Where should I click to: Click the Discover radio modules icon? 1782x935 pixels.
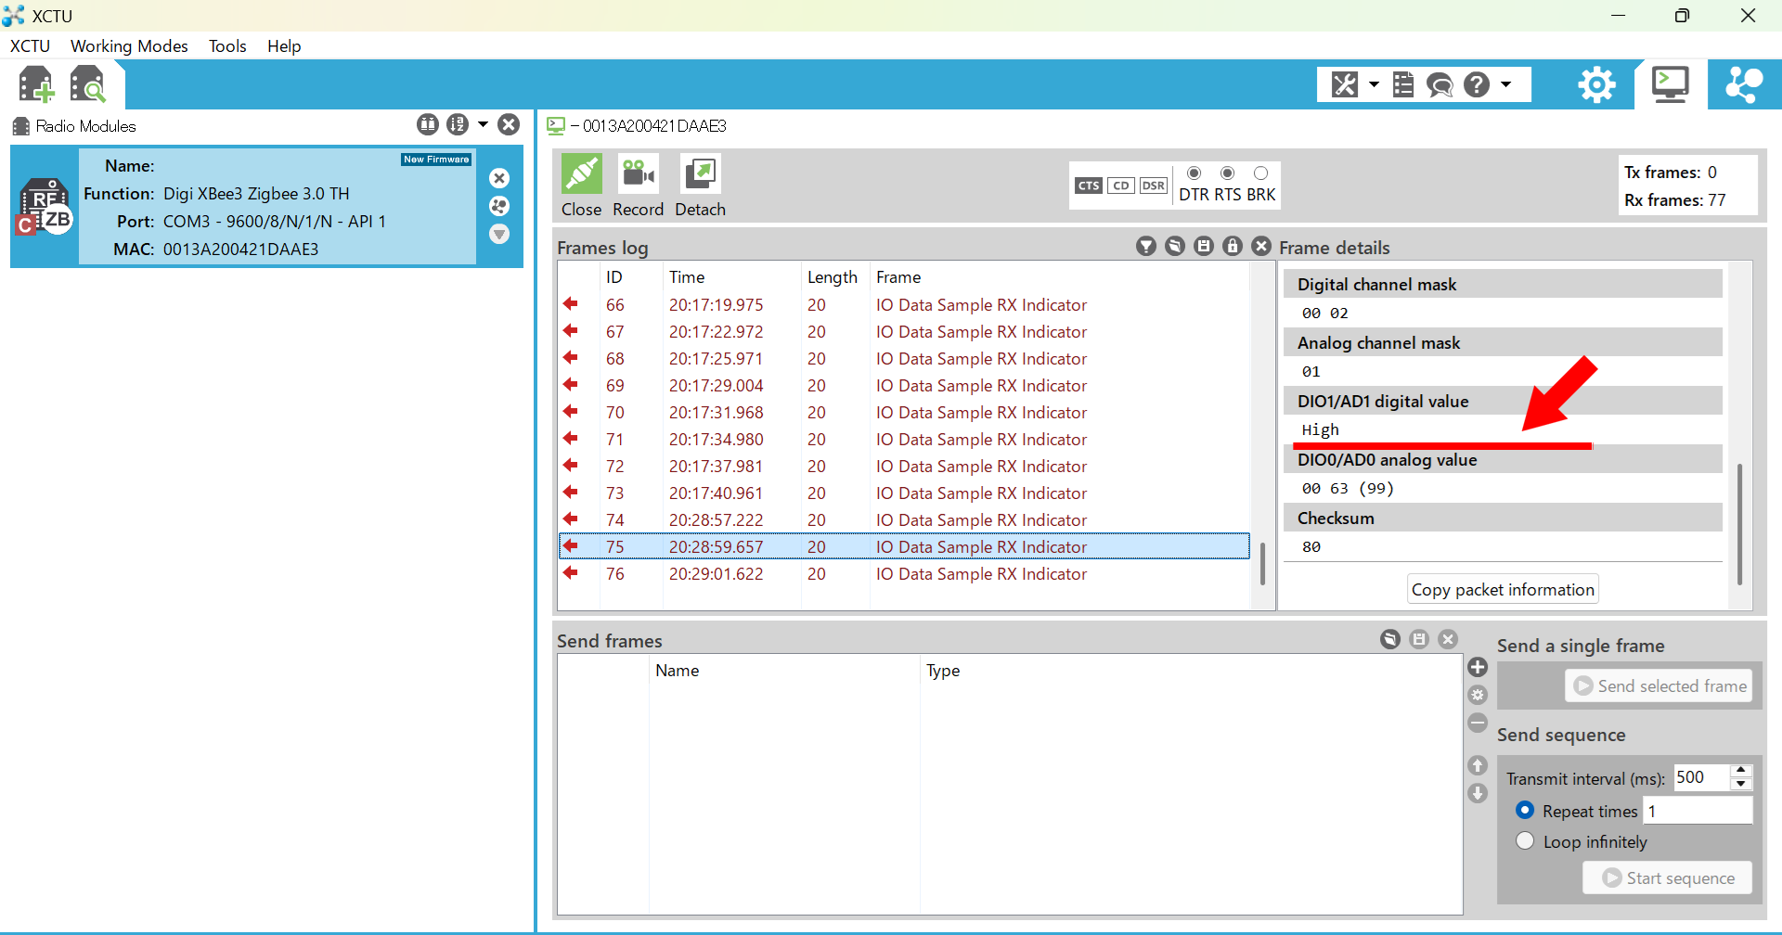88,84
